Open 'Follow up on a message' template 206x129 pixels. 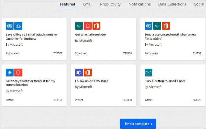pos(92,81)
